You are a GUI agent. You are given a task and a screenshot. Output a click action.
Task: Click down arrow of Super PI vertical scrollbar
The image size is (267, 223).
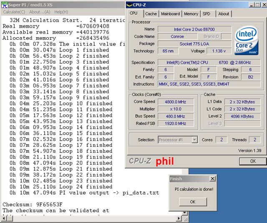(x=184, y=213)
